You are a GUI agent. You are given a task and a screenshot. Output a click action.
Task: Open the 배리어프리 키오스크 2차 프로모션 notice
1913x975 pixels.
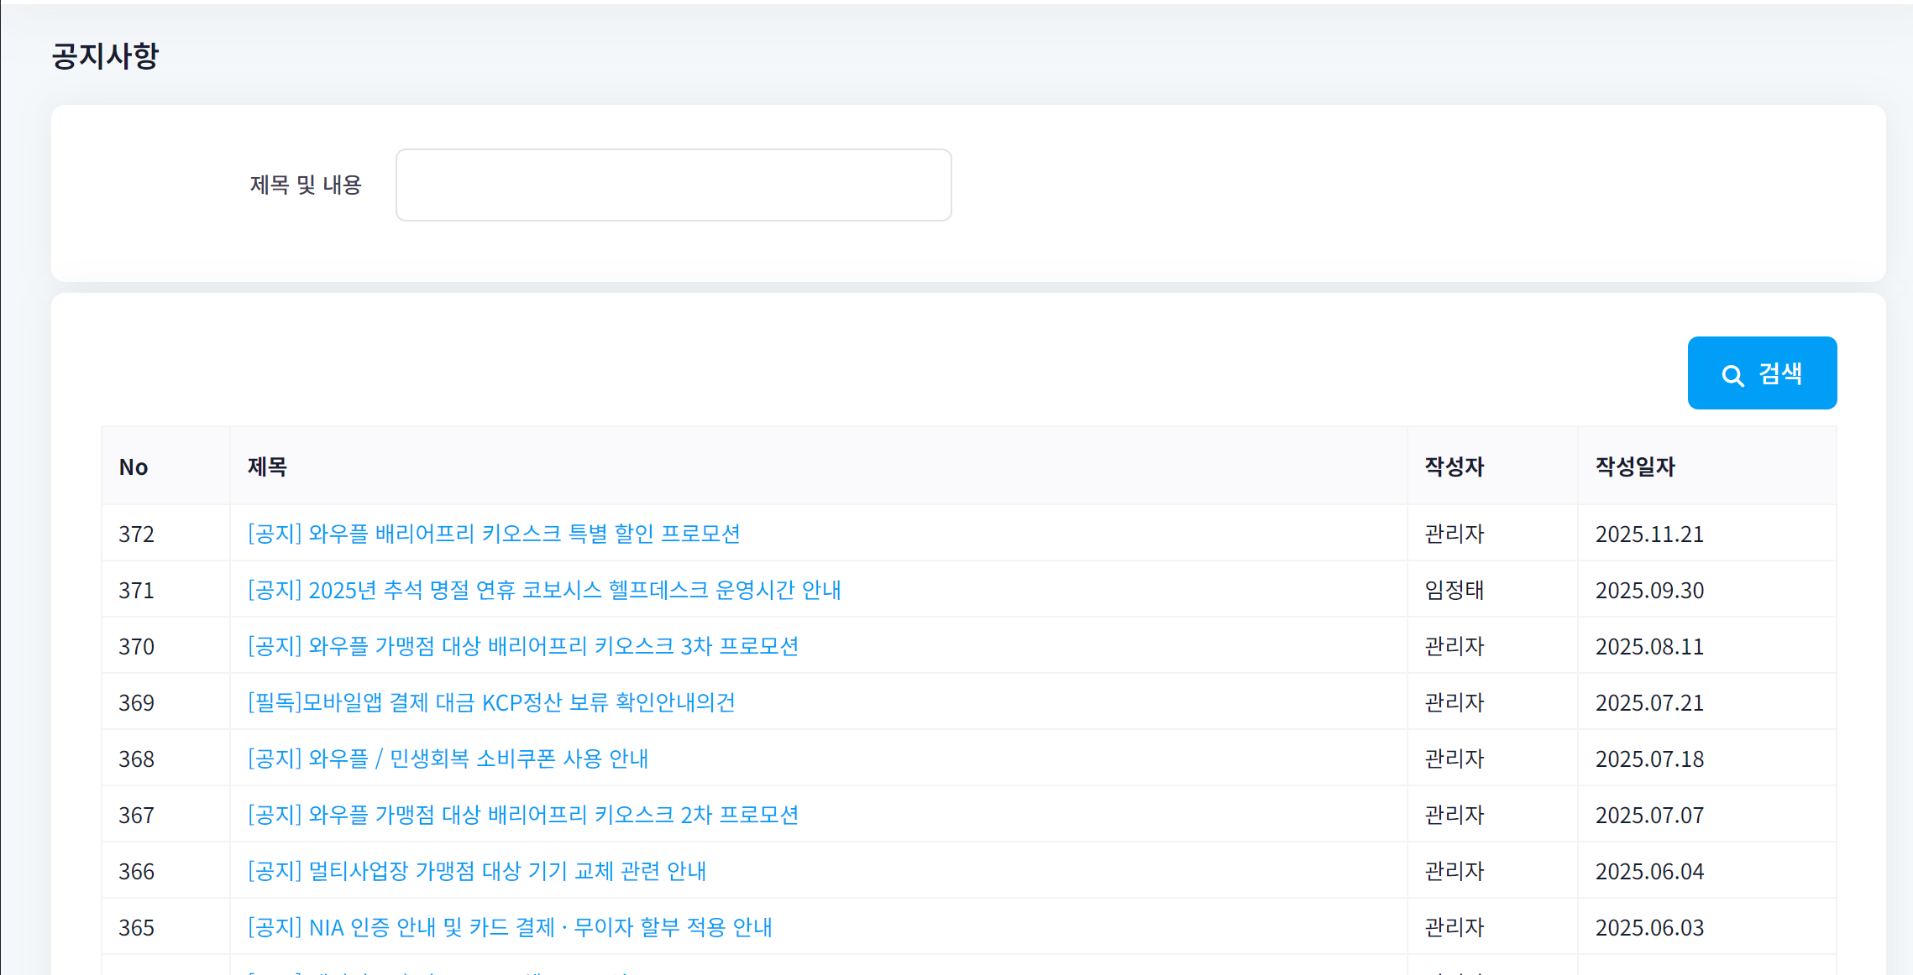click(x=522, y=815)
